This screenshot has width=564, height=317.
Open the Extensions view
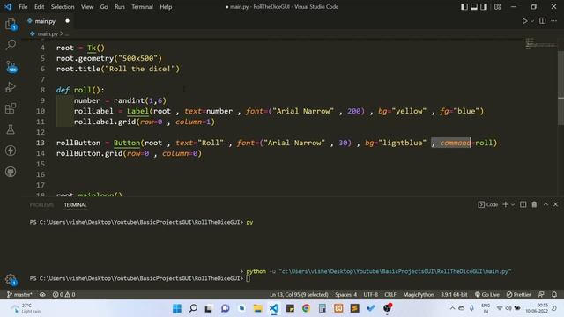point(11,108)
